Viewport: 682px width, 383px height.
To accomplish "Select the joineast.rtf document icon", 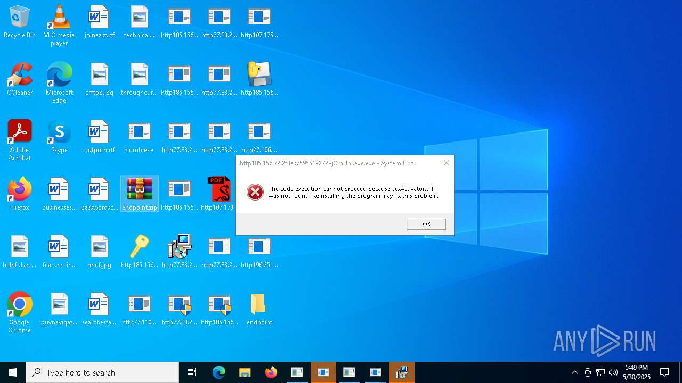I will click(99, 22).
